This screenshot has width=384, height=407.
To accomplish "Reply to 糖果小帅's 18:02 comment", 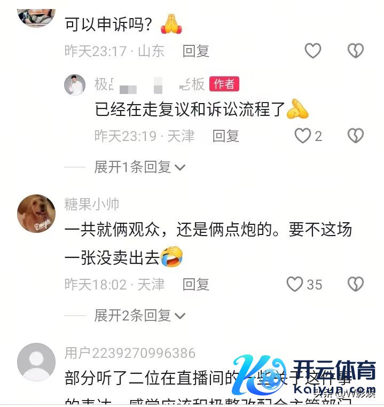I will (x=195, y=284).
